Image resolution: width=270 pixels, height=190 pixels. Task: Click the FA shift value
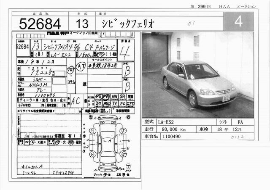pos(240,122)
